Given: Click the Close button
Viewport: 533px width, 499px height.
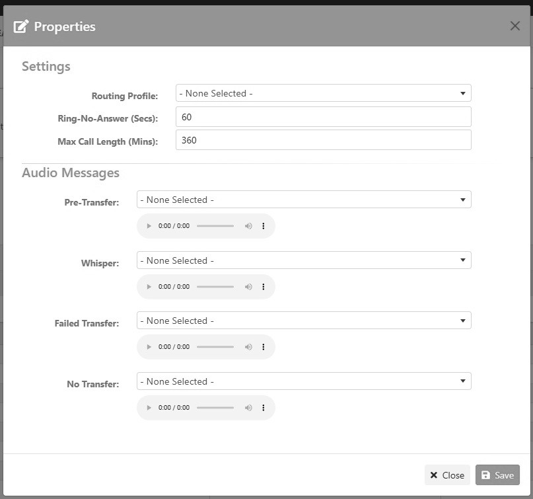Looking at the screenshot, I should pyautogui.click(x=446, y=475).
